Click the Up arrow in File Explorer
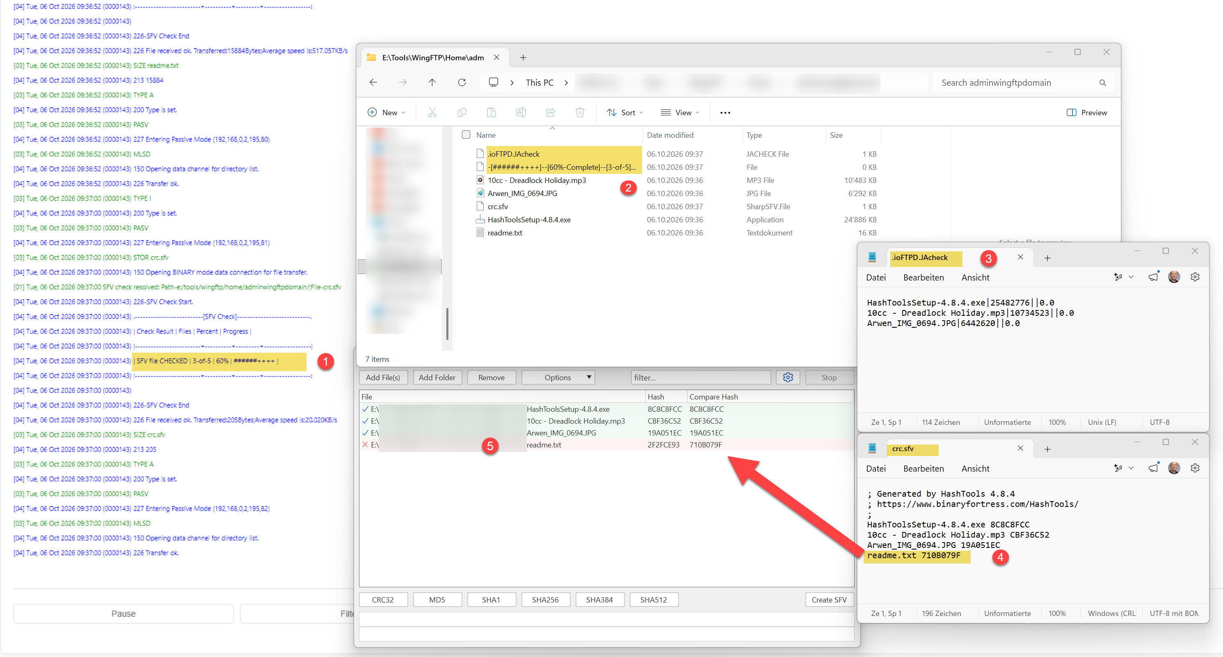Image resolution: width=1223 pixels, height=657 pixels. [x=432, y=82]
